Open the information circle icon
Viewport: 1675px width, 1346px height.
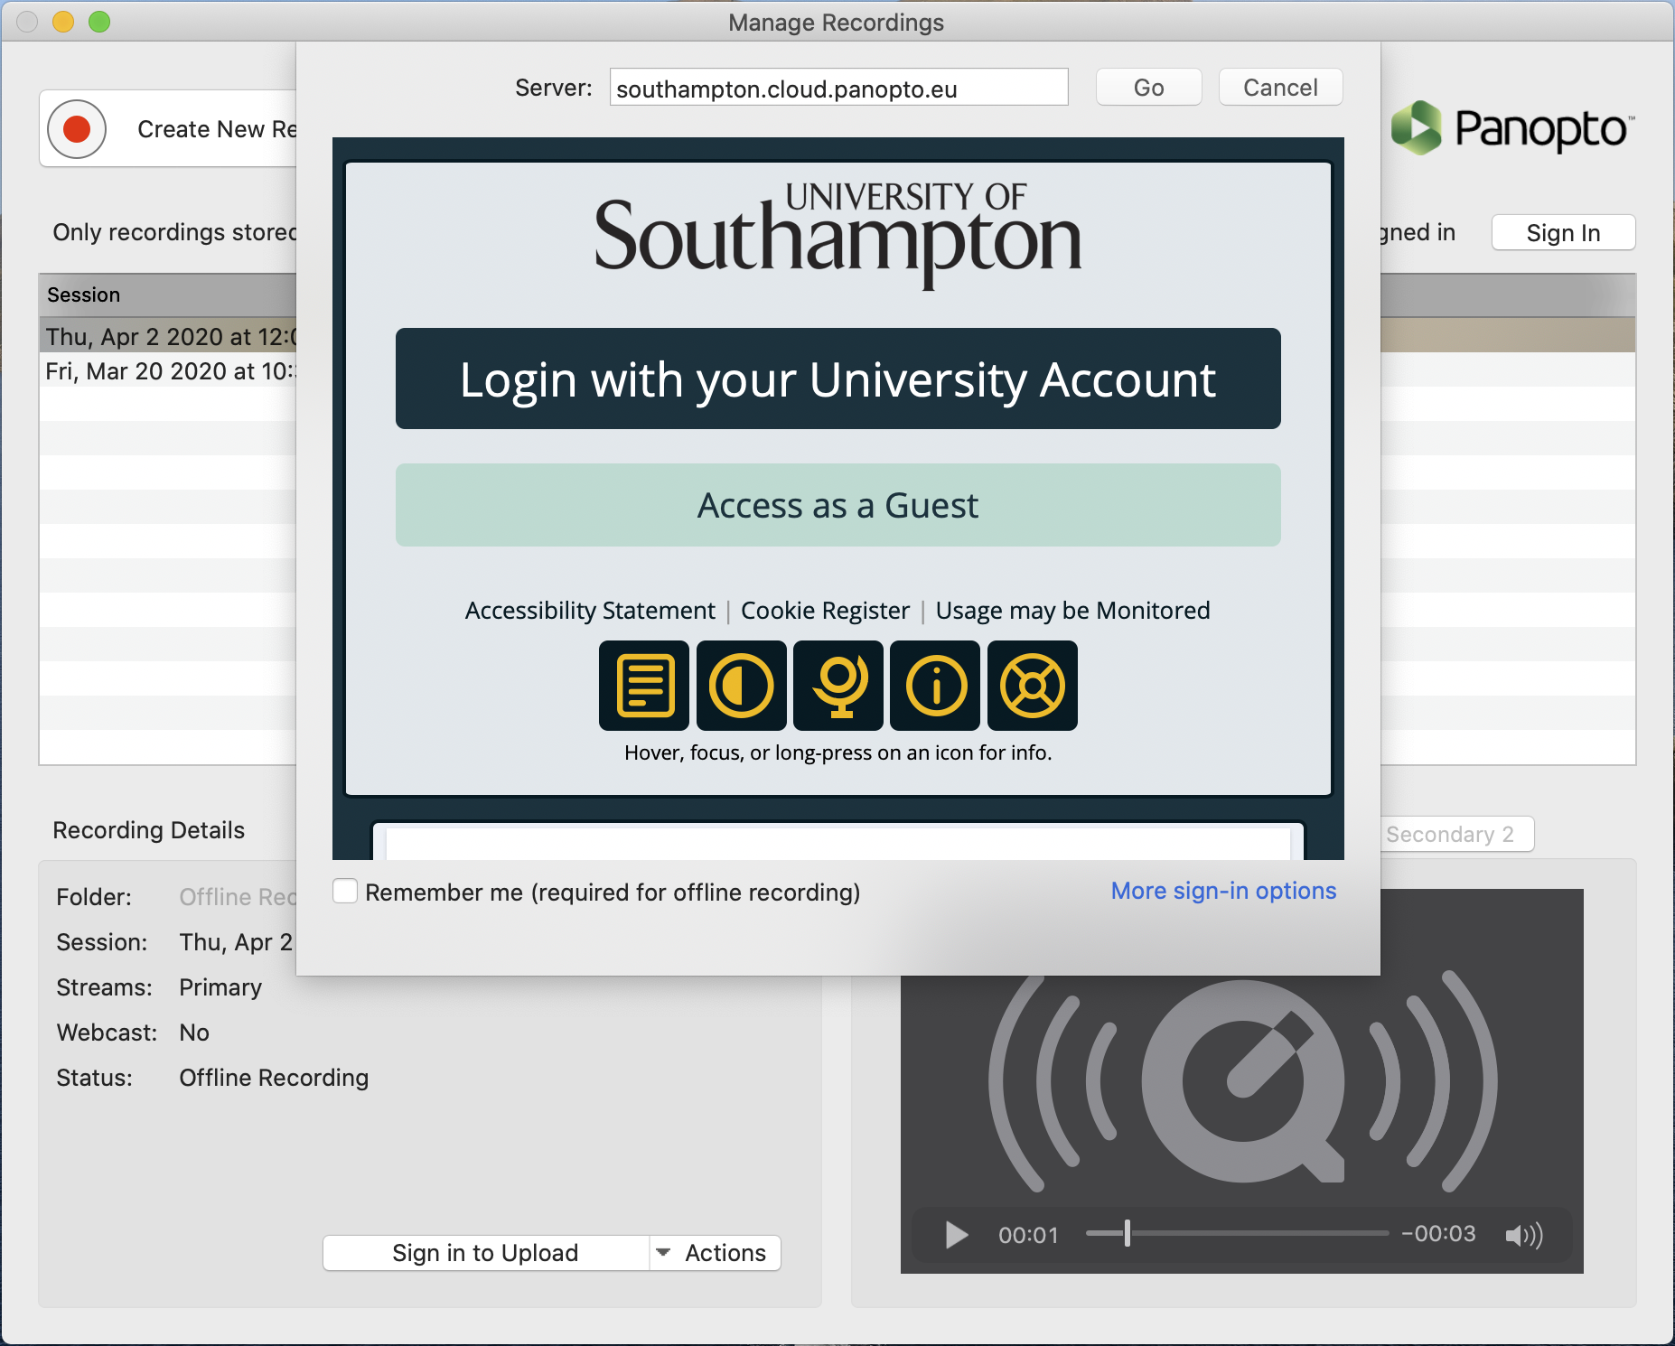tap(935, 686)
